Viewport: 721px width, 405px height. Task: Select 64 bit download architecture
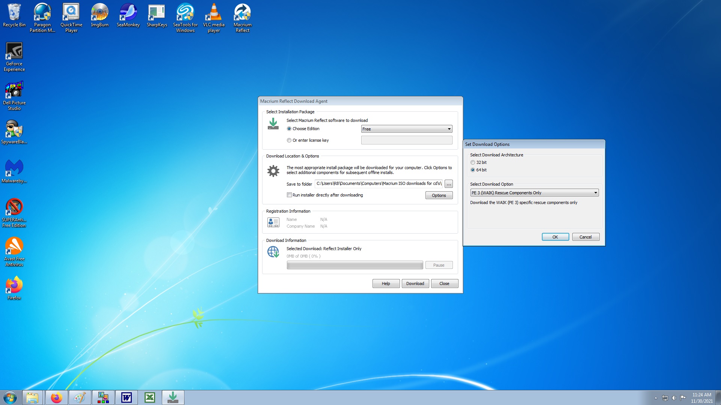473,170
